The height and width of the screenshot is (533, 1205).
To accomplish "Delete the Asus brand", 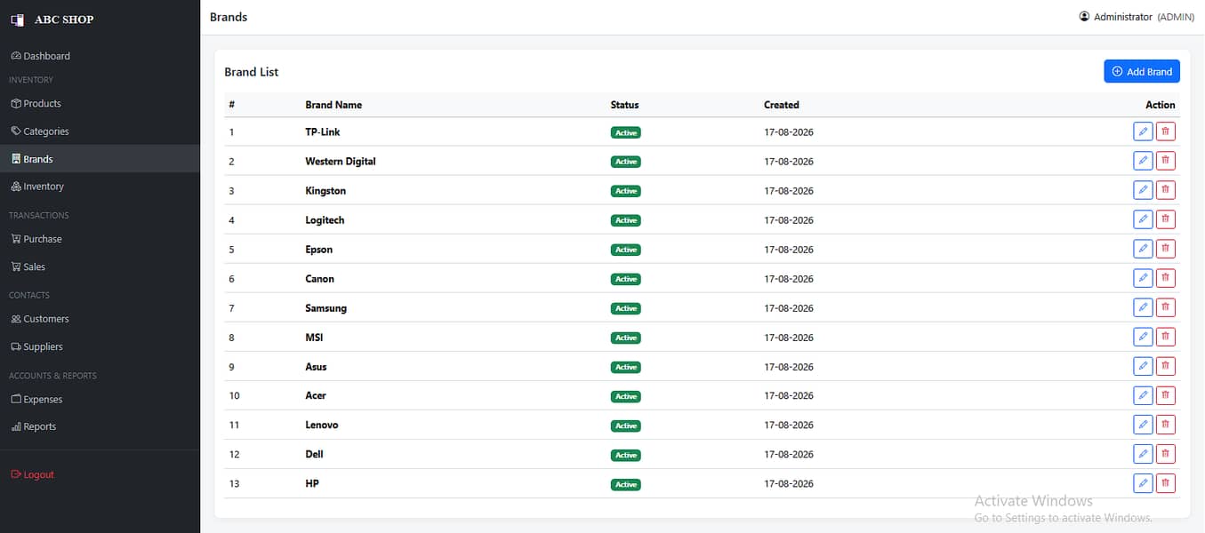I will tap(1165, 366).
